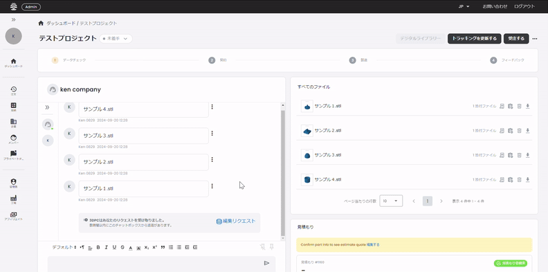
Task: Delete サンプル 3.stl using trash icon
Action: pos(519,155)
